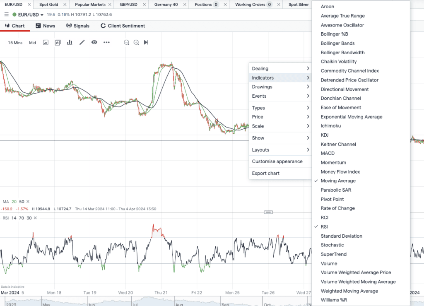Zoom in the chart with magnifier plus

136,42
